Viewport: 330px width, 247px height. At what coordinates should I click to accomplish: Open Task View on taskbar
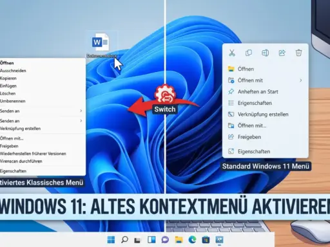[138, 240]
